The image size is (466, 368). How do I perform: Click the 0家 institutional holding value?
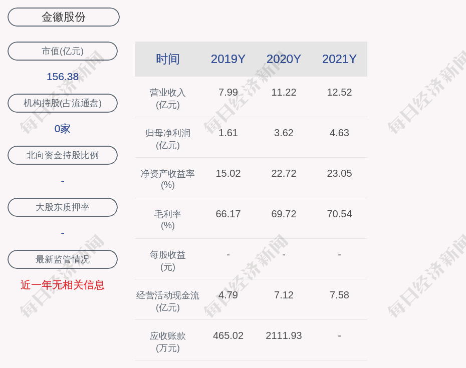pyautogui.click(x=63, y=129)
